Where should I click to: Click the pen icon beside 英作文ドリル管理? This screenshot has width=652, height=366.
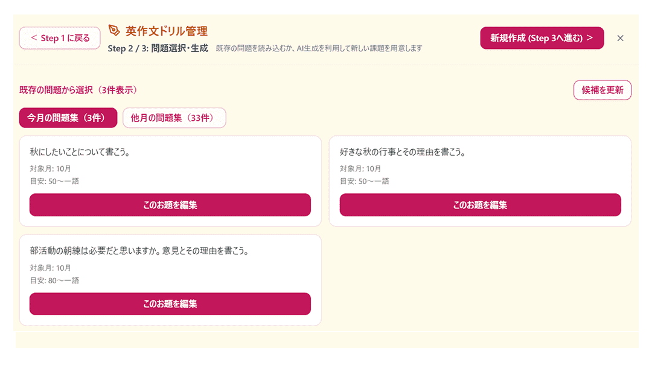[x=113, y=30]
